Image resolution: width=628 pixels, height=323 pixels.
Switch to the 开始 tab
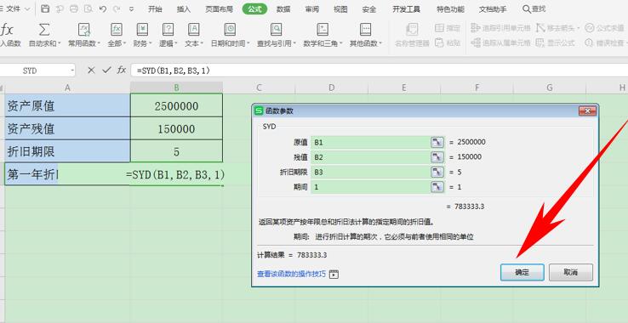tap(155, 8)
